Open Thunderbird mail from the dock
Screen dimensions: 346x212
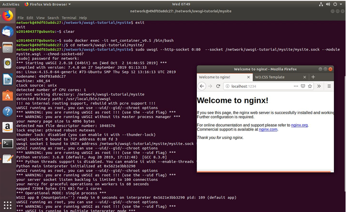click(x=8, y=32)
